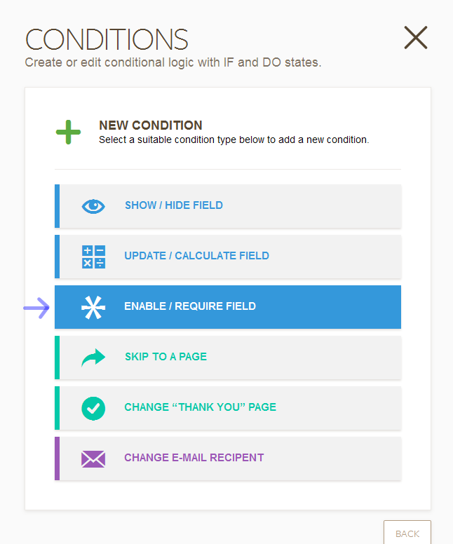The width and height of the screenshot is (453, 544).
Task: Close the Conditions dialog with the X
Action: 415,38
